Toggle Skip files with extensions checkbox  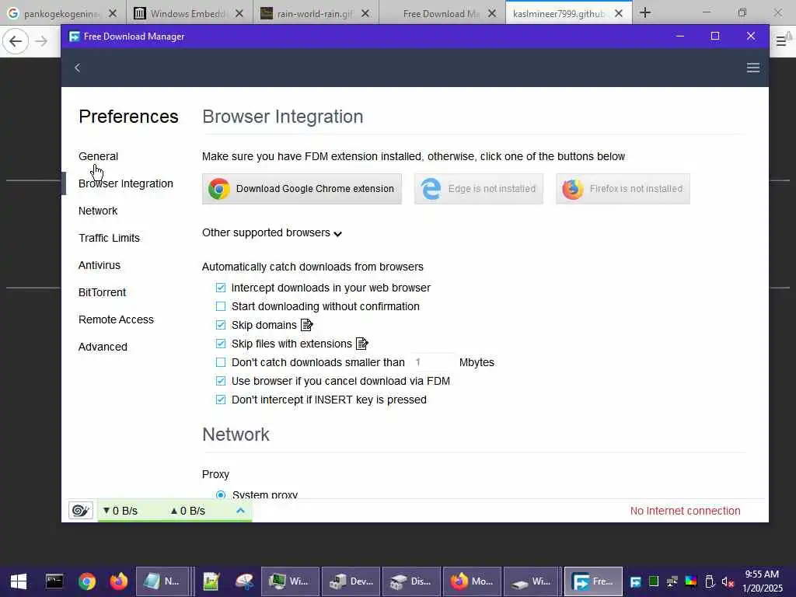[x=220, y=344]
